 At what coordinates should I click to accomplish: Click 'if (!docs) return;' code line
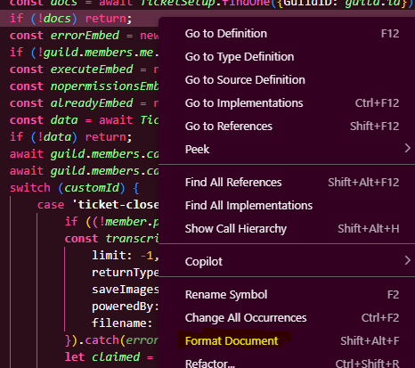pyautogui.click(x=70, y=19)
